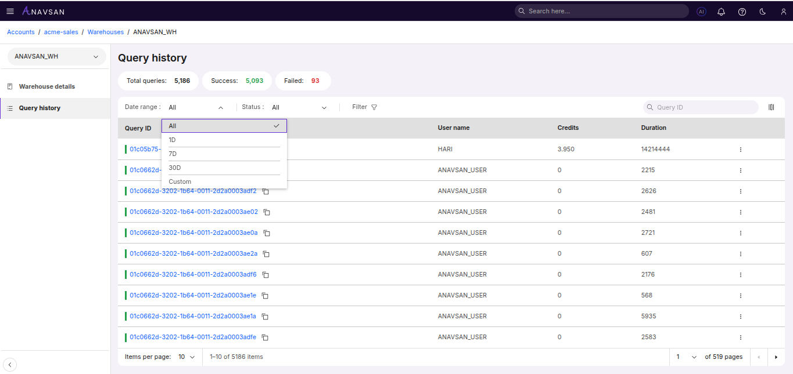The width and height of the screenshot is (793, 374).
Task: Open the hamburger navigation menu
Action: [10, 11]
